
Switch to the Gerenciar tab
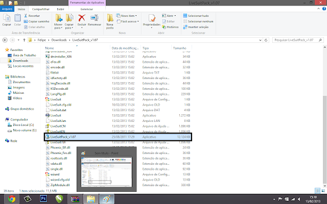(87, 9)
